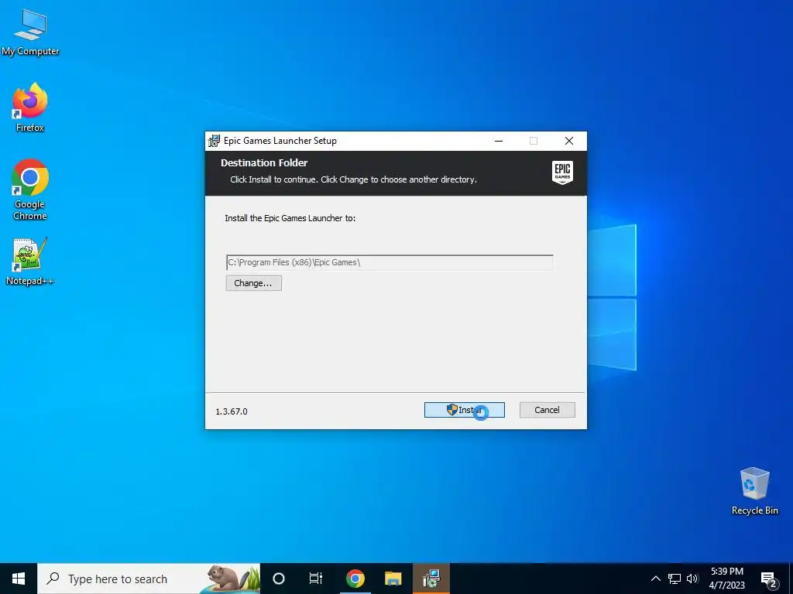Click Change... to pick another directory

[253, 283]
